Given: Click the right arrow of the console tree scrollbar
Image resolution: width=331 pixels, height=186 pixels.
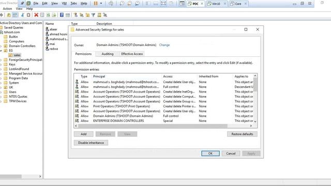Looking at the screenshot, I should point(40,176).
